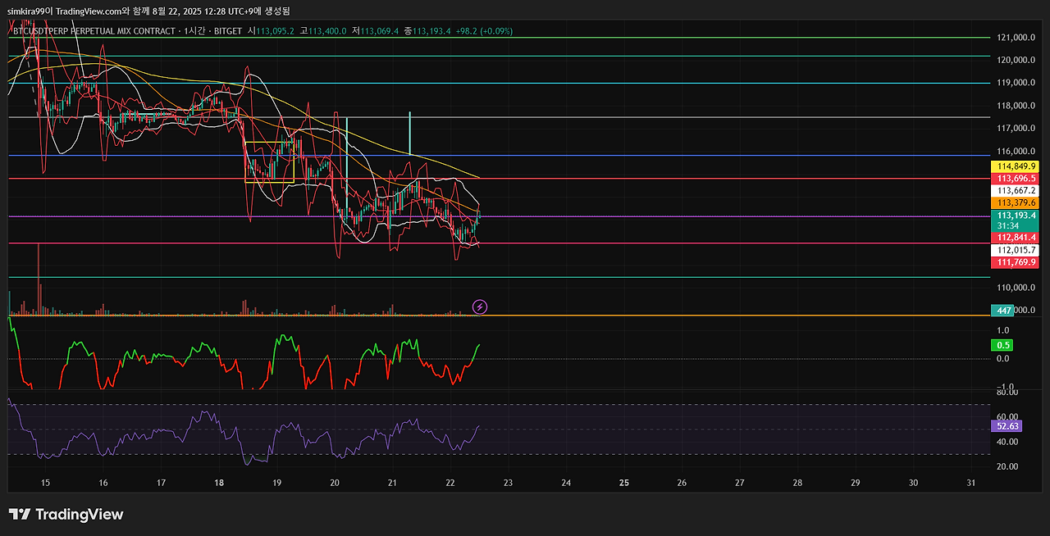Viewport: 1050px width, 536px height.
Task: Click date 15 on the time axis
Action: tap(45, 484)
